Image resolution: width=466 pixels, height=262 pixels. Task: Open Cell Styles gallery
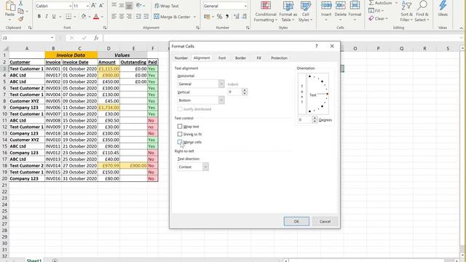tap(305, 12)
